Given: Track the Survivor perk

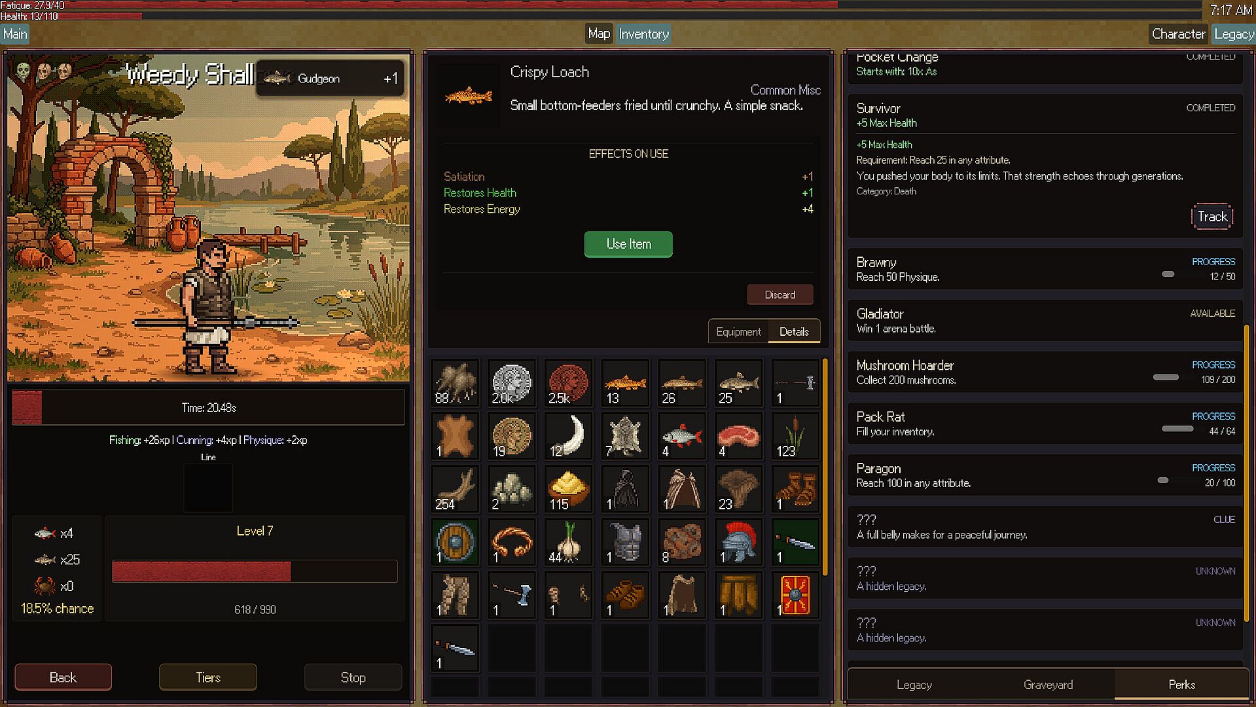Looking at the screenshot, I should pyautogui.click(x=1212, y=217).
